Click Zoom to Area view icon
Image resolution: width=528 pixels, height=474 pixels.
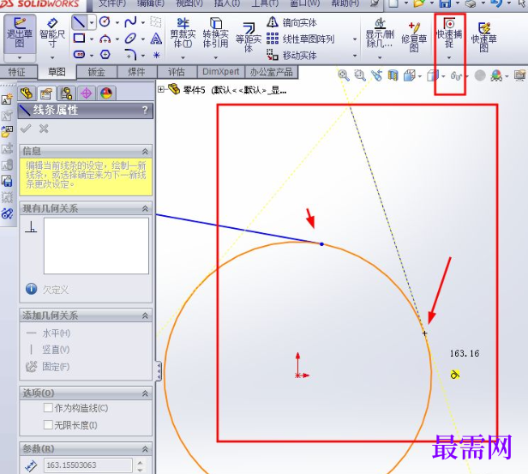pos(360,75)
